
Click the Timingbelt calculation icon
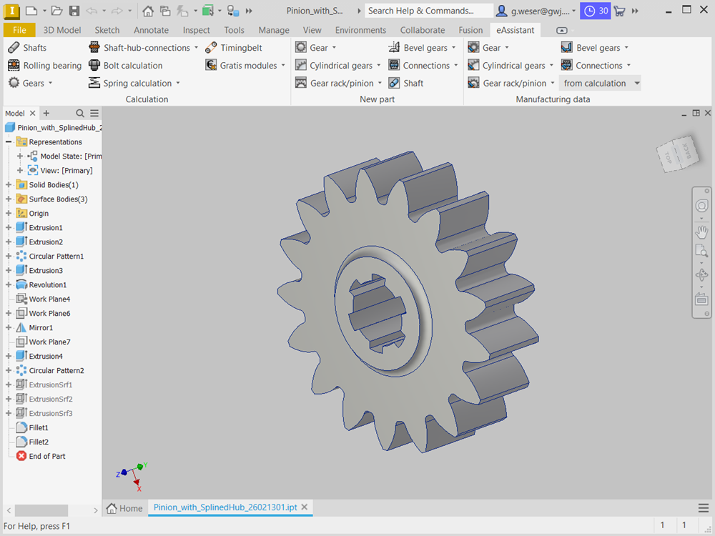tap(211, 48)
